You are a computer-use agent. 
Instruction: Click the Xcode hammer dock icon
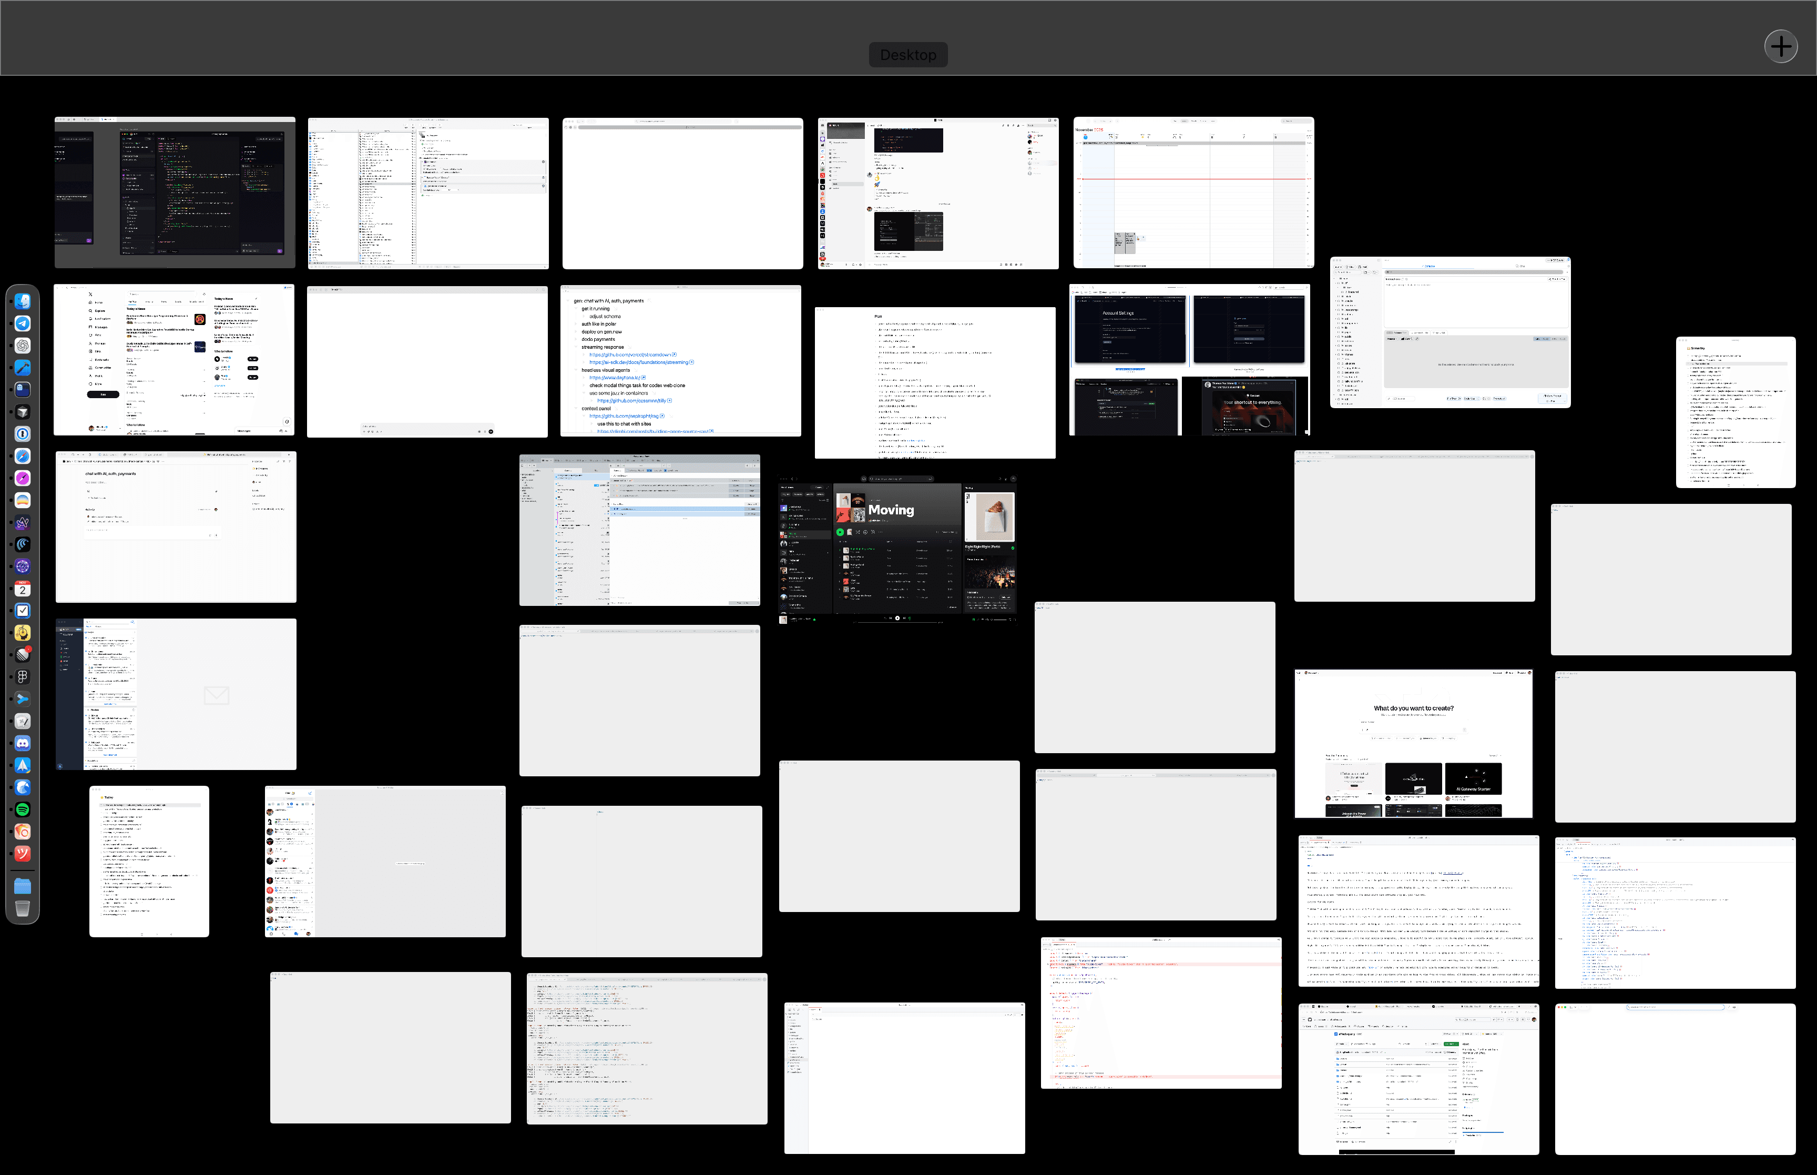[23, 368]
